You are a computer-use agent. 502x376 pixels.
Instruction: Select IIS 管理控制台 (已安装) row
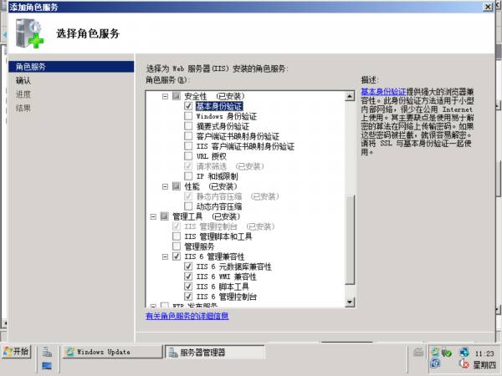click(x=229, y=226)
